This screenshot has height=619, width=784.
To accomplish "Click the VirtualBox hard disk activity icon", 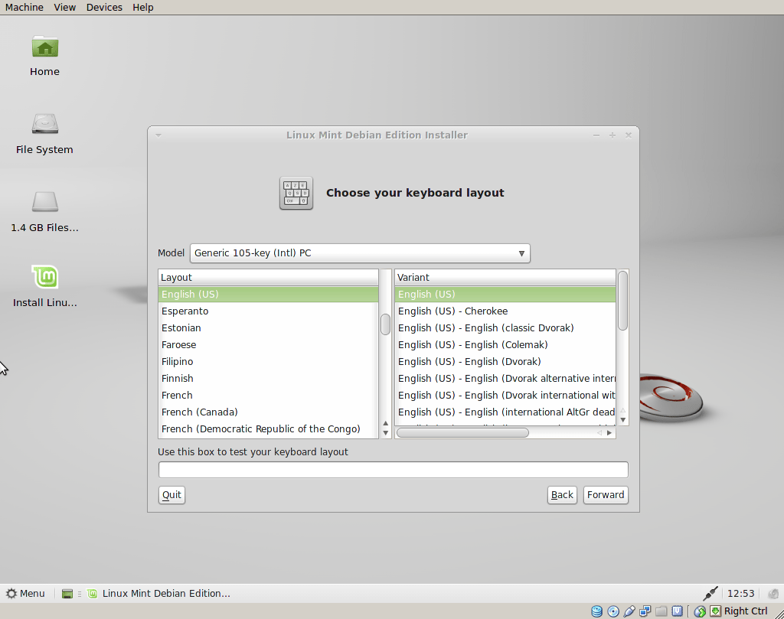I will pyautogui.click(x=597, y=611).
